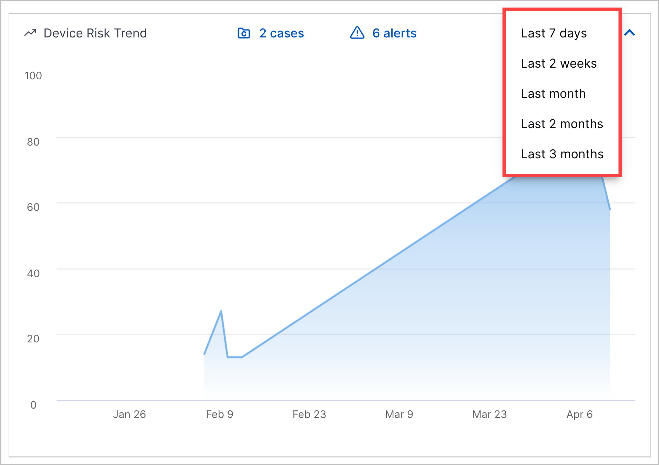
Task: Click the peak of the risk trend line
Action: click(x=221, y=311)
